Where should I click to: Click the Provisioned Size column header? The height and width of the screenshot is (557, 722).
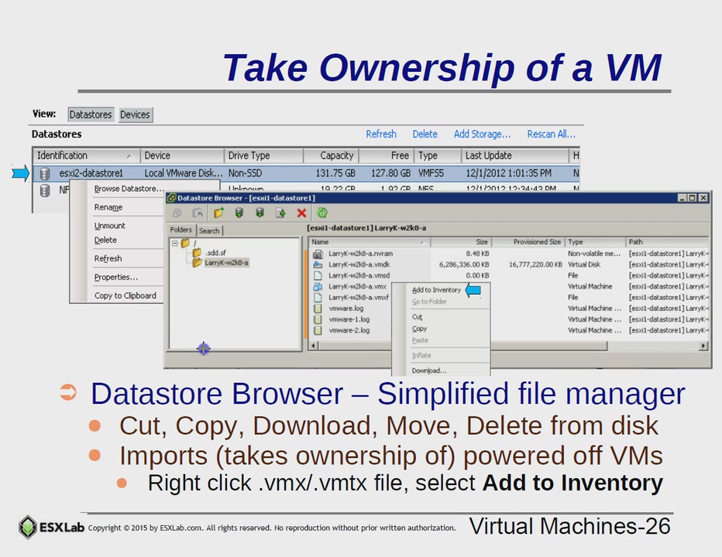[528, 242]
